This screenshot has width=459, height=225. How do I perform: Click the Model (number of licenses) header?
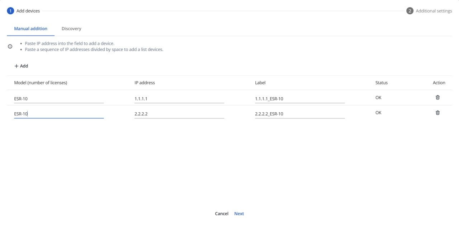click(41, 83)
